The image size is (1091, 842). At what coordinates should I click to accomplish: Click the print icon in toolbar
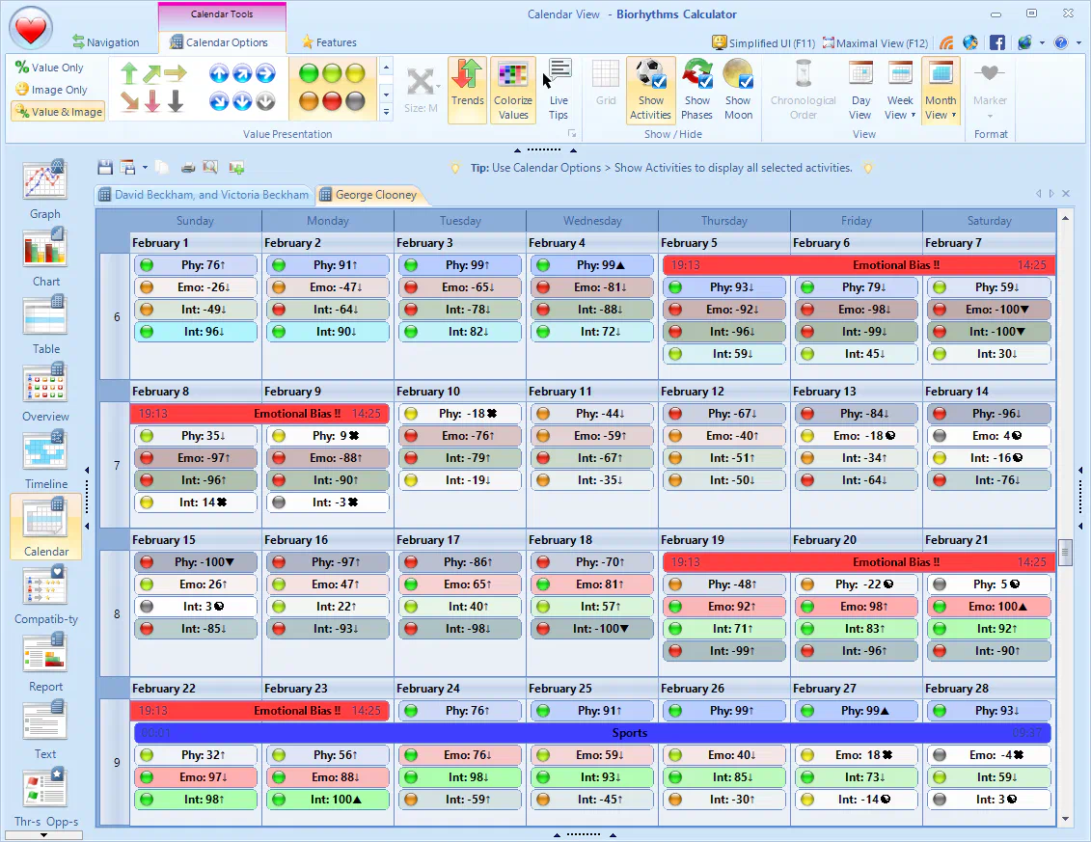click(188, 168)
